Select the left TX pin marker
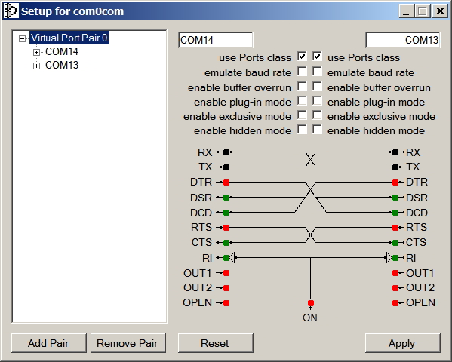 [226, 167]
